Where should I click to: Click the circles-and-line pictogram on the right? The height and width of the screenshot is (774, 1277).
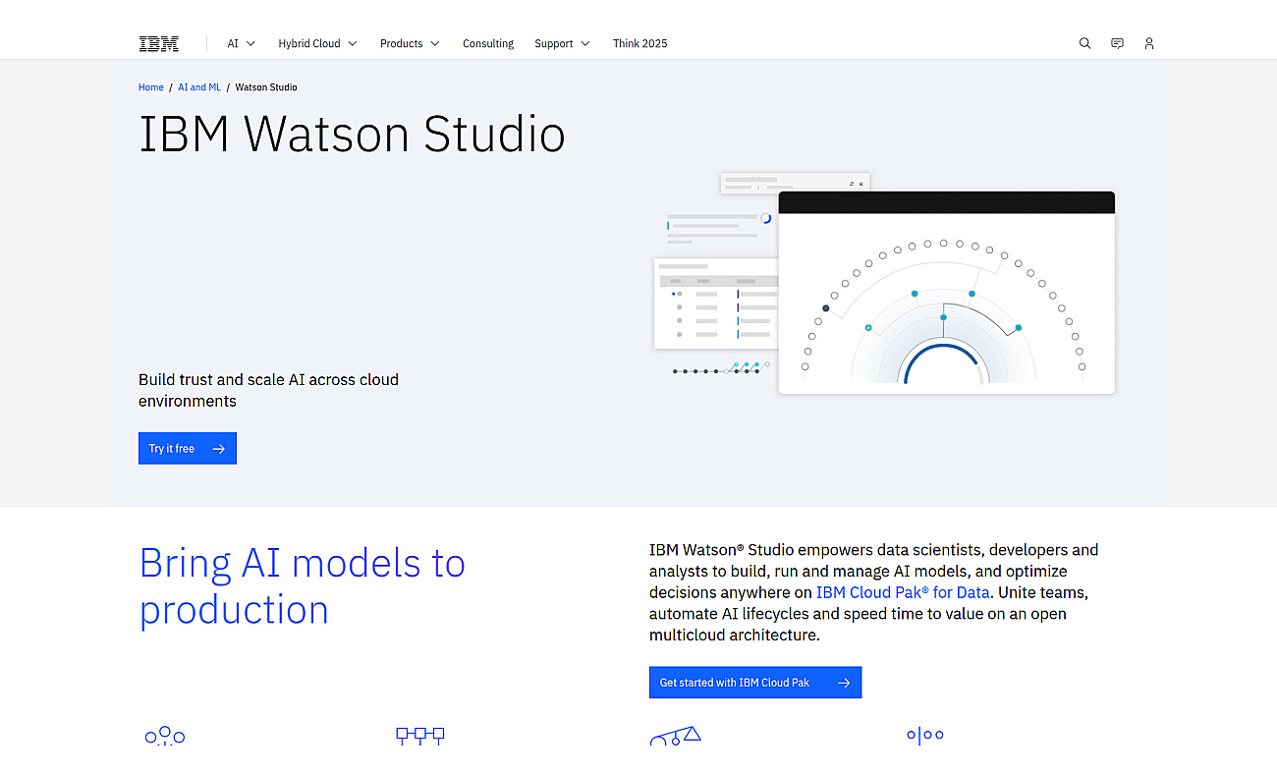tap(925, 735)
